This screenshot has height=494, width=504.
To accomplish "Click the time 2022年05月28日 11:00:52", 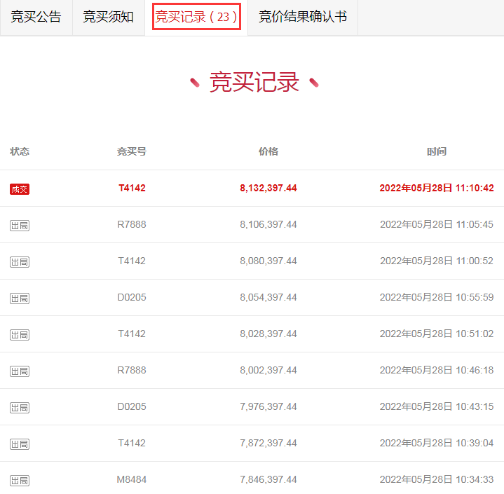I will [x=437, y=261].
